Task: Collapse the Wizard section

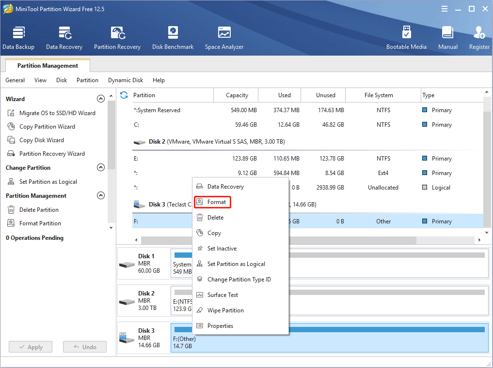Action: 101,98
